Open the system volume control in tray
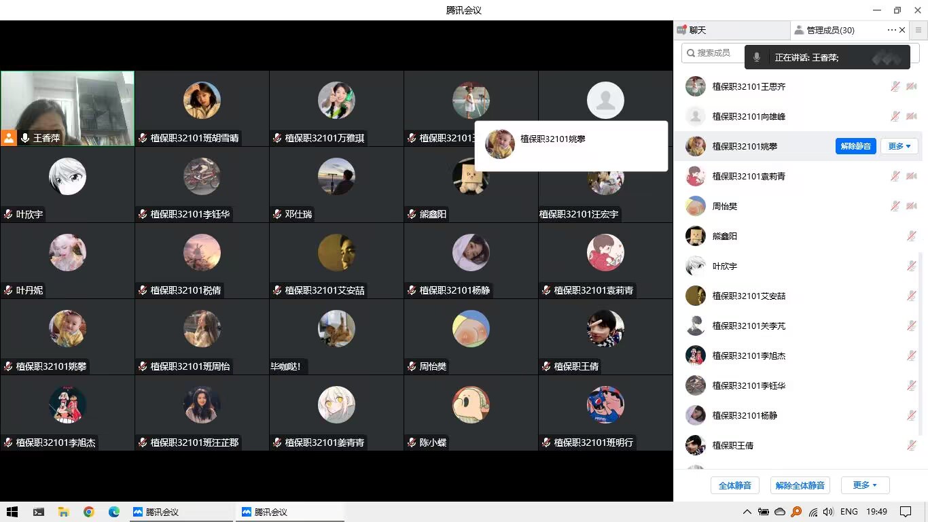Screen dimensions: 928x522 coord(827,512)
